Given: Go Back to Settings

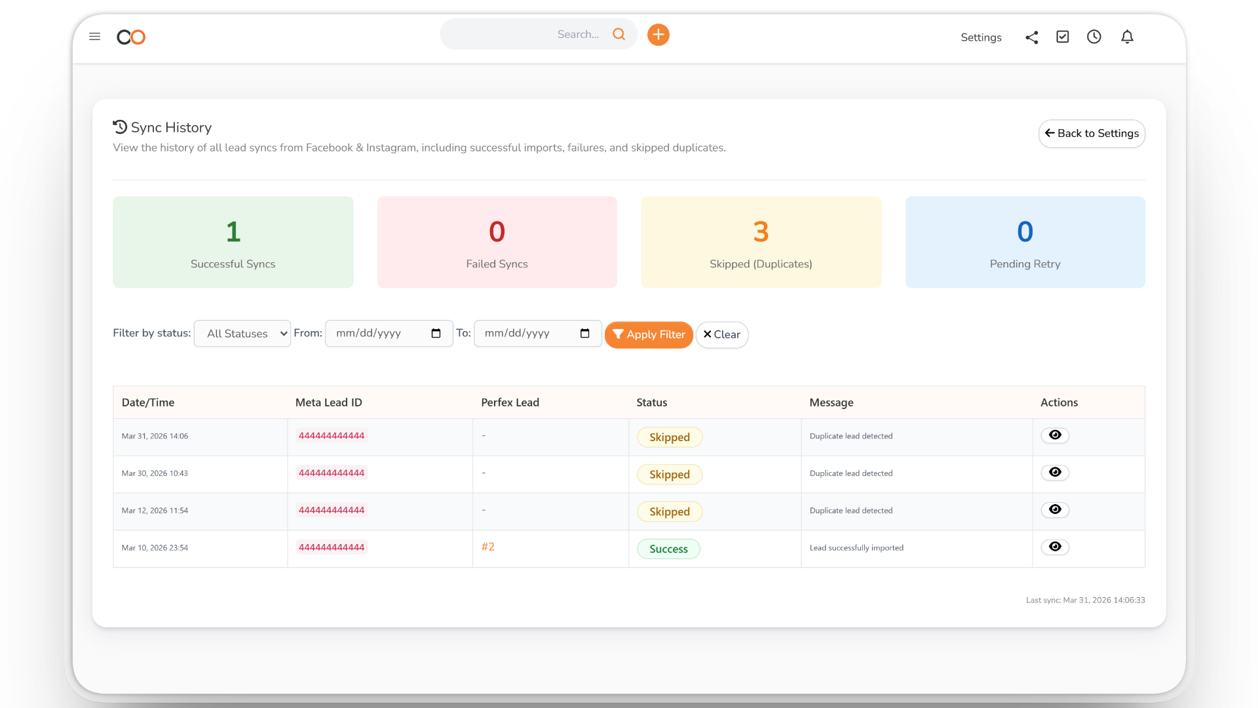Looking at the screenshot, I should click(x=1091, y=133).
